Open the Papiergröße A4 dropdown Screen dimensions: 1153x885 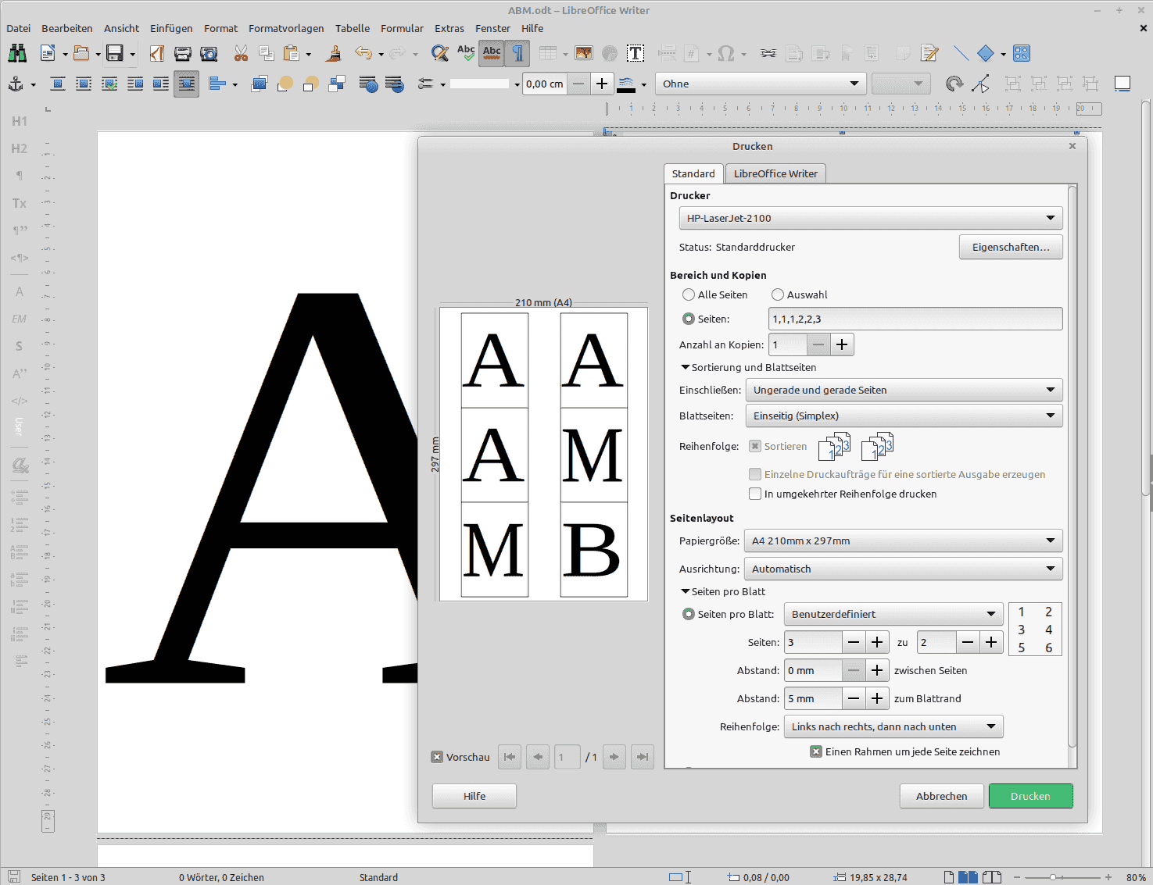click(903, 541)
